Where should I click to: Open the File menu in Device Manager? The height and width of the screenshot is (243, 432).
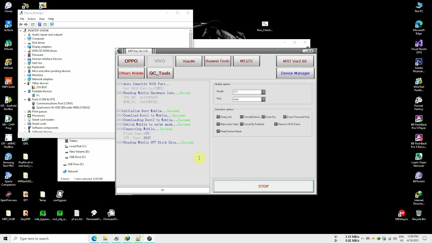click(x=22, y=19)
